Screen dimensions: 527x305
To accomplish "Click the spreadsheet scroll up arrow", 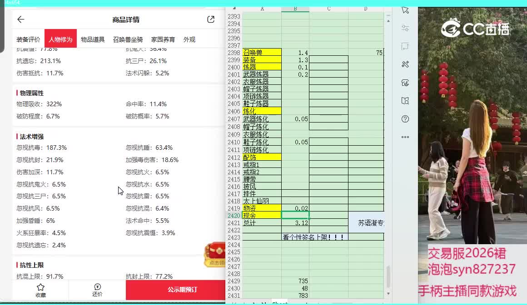I will tap(388, 21).
